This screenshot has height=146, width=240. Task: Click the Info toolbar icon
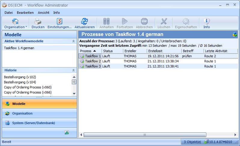207,21
